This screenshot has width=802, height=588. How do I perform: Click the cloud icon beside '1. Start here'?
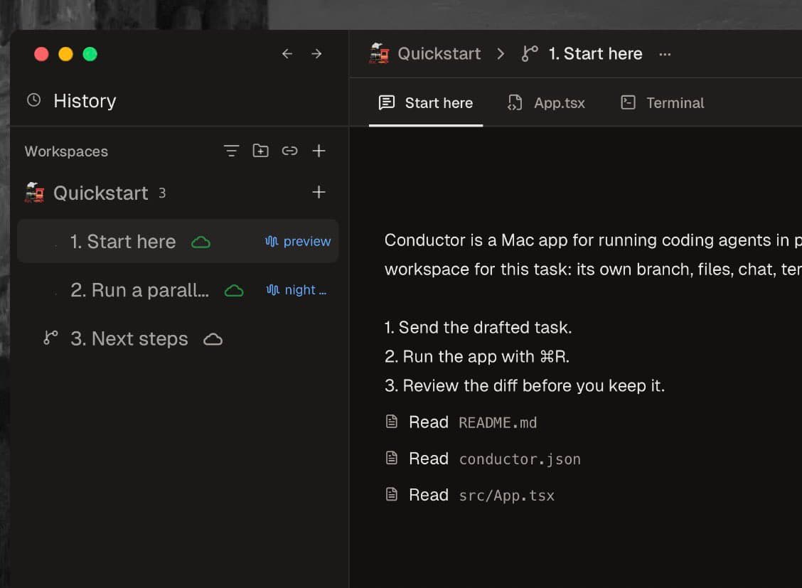pyautogui.click(x=201, y=242)
